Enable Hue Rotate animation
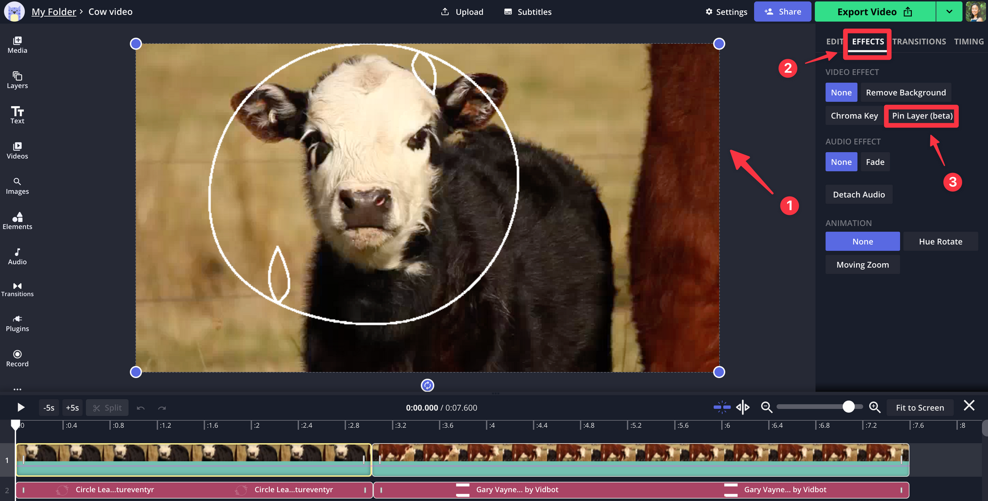This screenshot has height=501, width=988. click(940, 242)
